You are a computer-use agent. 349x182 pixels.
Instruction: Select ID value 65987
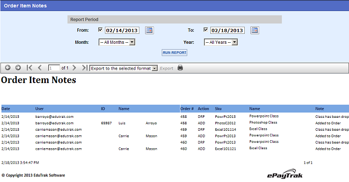click(106, 123)
